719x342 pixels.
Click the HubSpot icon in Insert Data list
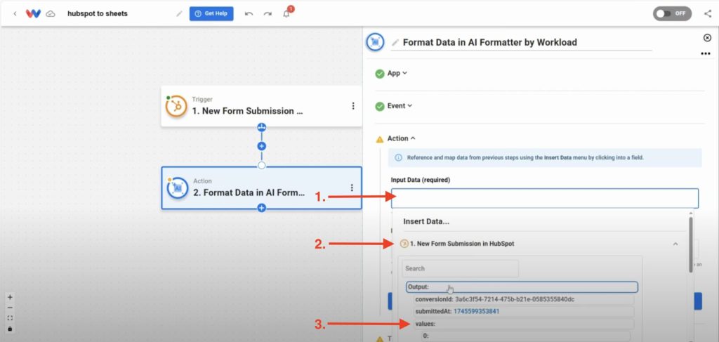404,244
